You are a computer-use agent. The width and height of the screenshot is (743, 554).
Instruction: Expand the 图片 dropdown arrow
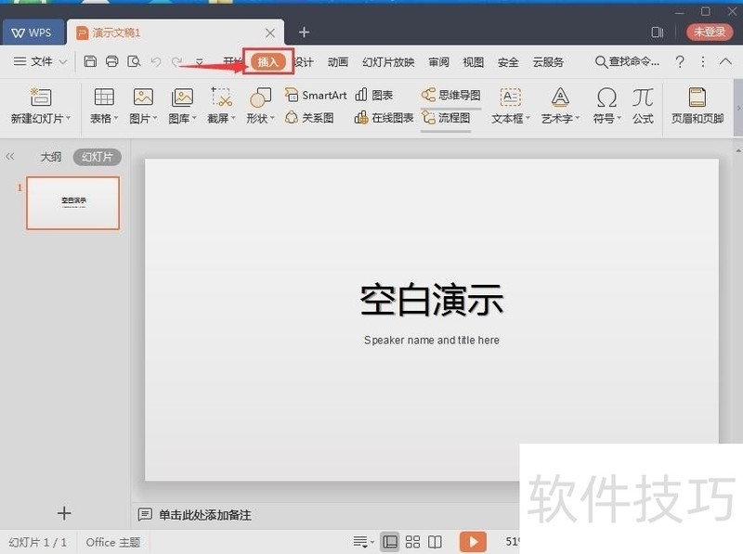[155, 119]
